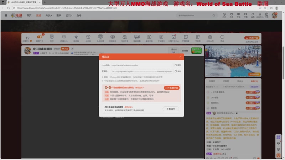Click the streamer avatar of 帝王游戏直播间
Screen dimensions: 285x160
tap(27, 50)
